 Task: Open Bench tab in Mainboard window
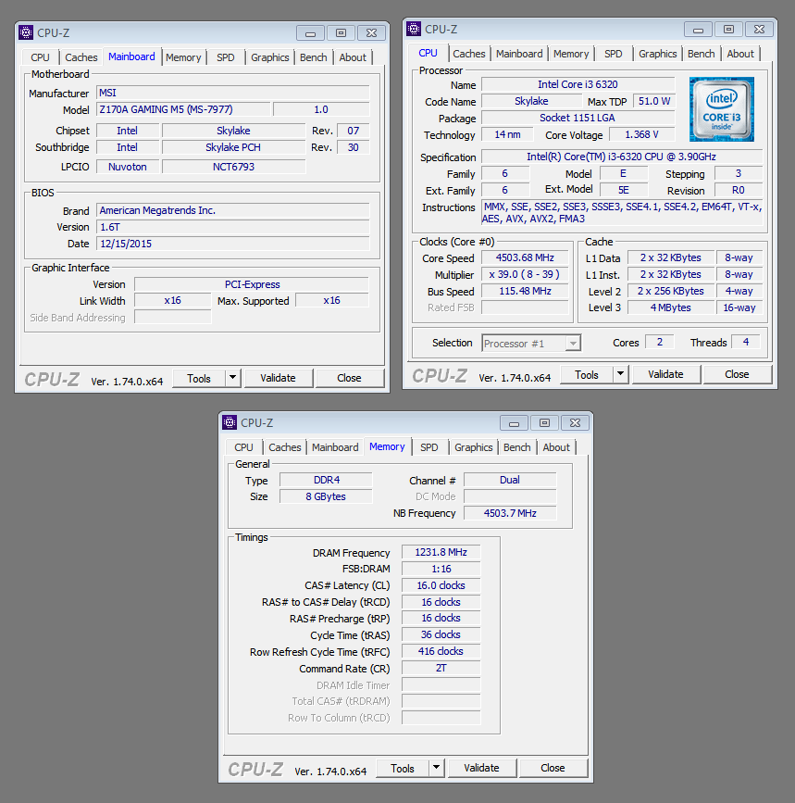click(x=313, y=57)
